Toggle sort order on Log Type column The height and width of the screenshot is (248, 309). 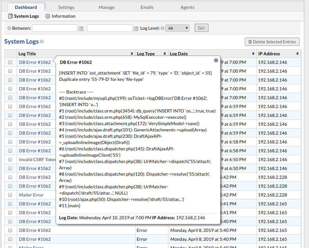(165, 54)
